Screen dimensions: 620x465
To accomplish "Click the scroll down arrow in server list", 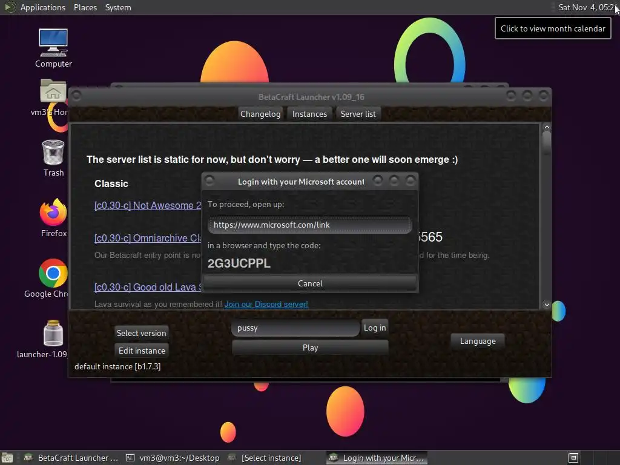I will click(547, 305).
